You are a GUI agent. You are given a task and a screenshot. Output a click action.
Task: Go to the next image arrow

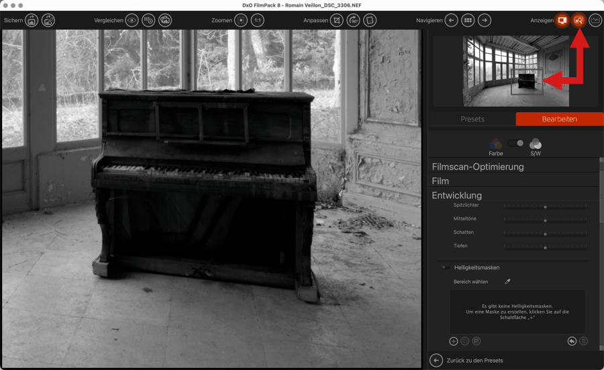coord(484,21)
